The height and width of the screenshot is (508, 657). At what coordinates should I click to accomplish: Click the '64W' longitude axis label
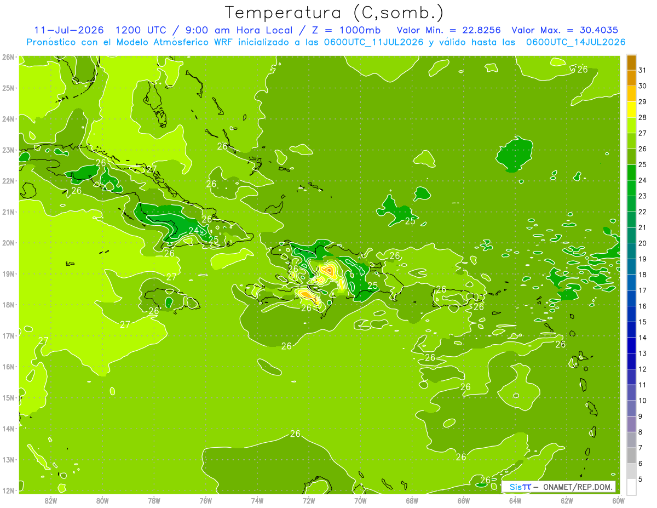pos(515,500)
